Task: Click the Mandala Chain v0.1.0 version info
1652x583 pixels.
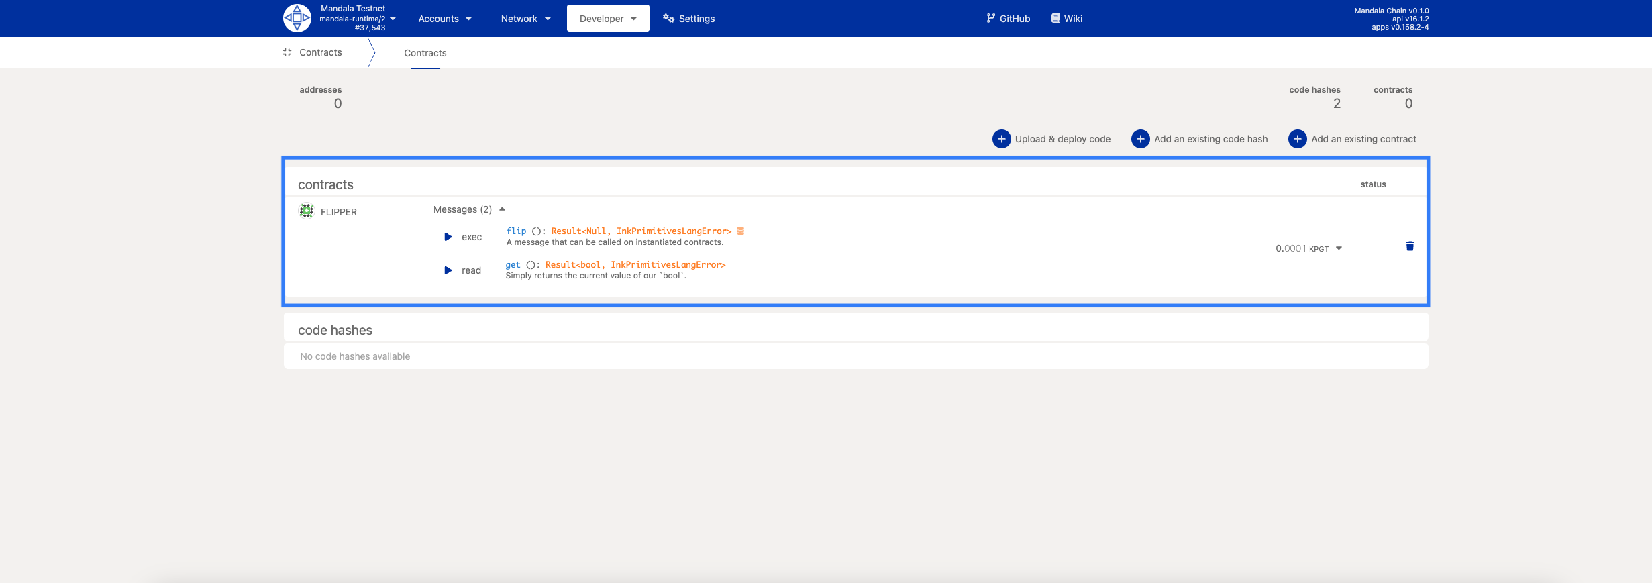Action: click(x=1391, y=11)
